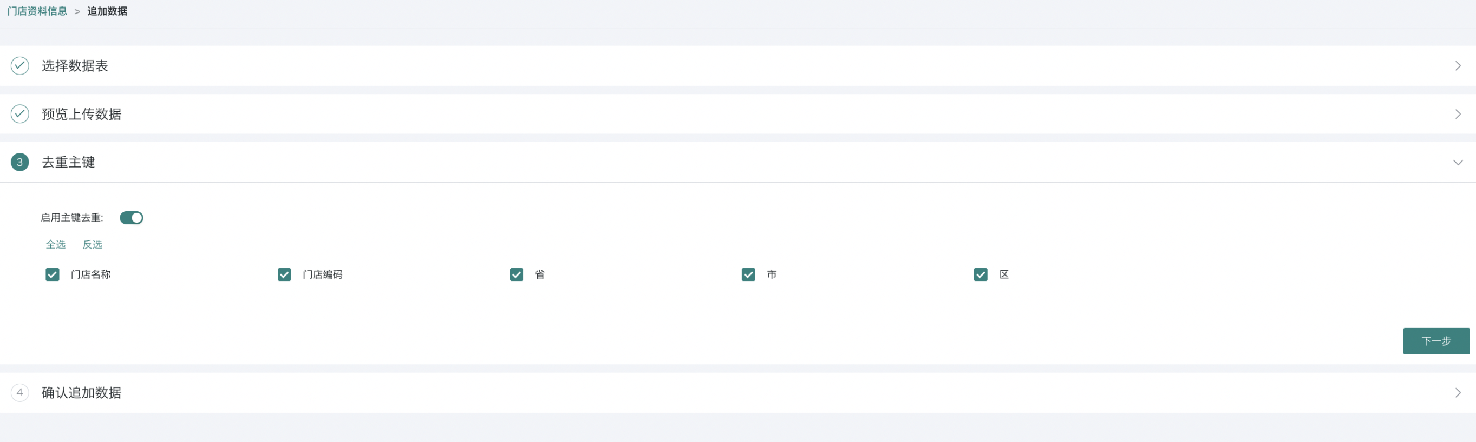
Task: Click the 全选 link
Action: click(x=56, y=244)
